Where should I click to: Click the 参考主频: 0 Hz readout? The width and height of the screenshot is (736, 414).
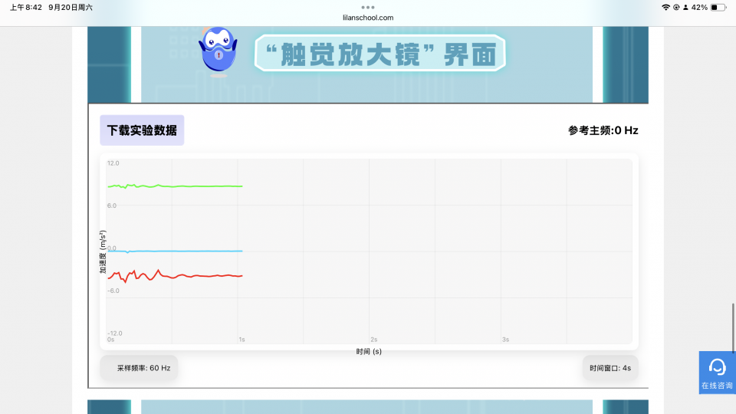603,130
